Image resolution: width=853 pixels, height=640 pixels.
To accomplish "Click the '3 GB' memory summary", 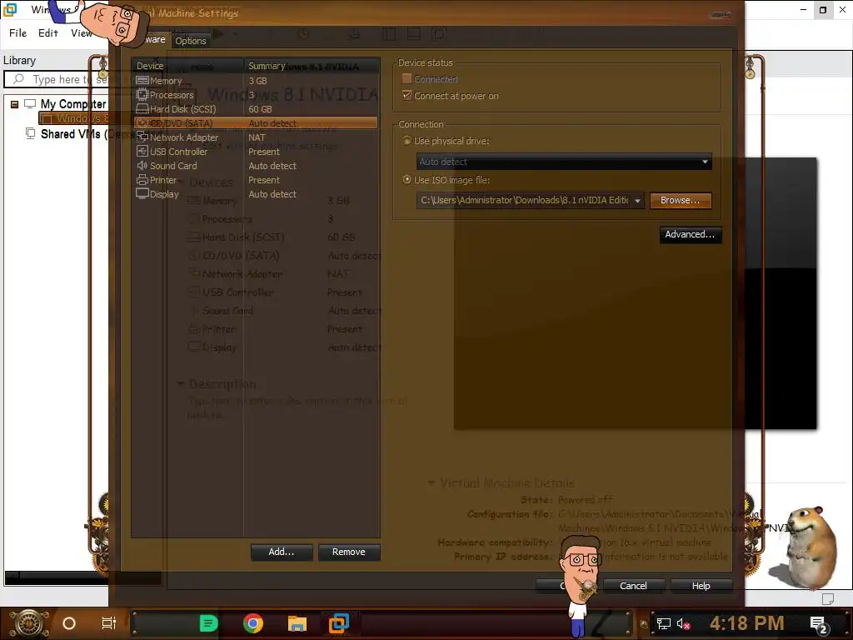I will (x=258, y=81).
